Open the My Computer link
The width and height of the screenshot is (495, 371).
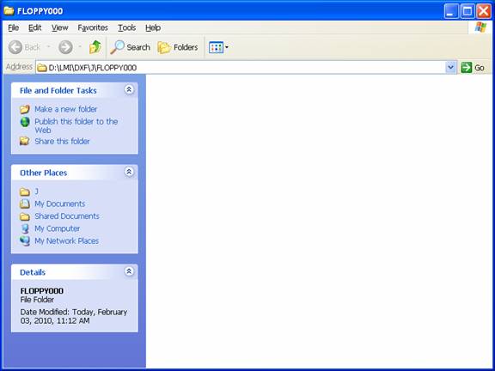tap(57, 228)
